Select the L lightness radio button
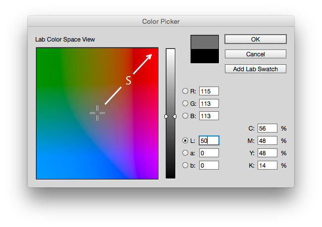322x227 pixels. pos(185,140)
